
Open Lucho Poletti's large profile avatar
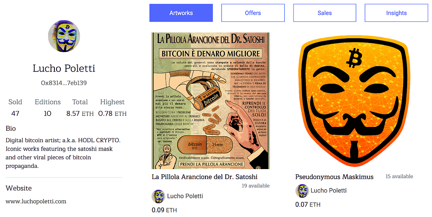coord(64,36)
